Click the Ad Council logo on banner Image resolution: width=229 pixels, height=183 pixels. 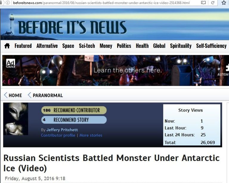click(x=10, y=63)
